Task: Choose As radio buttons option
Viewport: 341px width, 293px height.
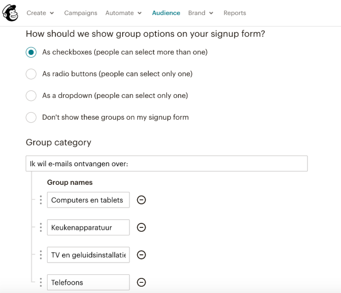Action: (x=31, y=74)
